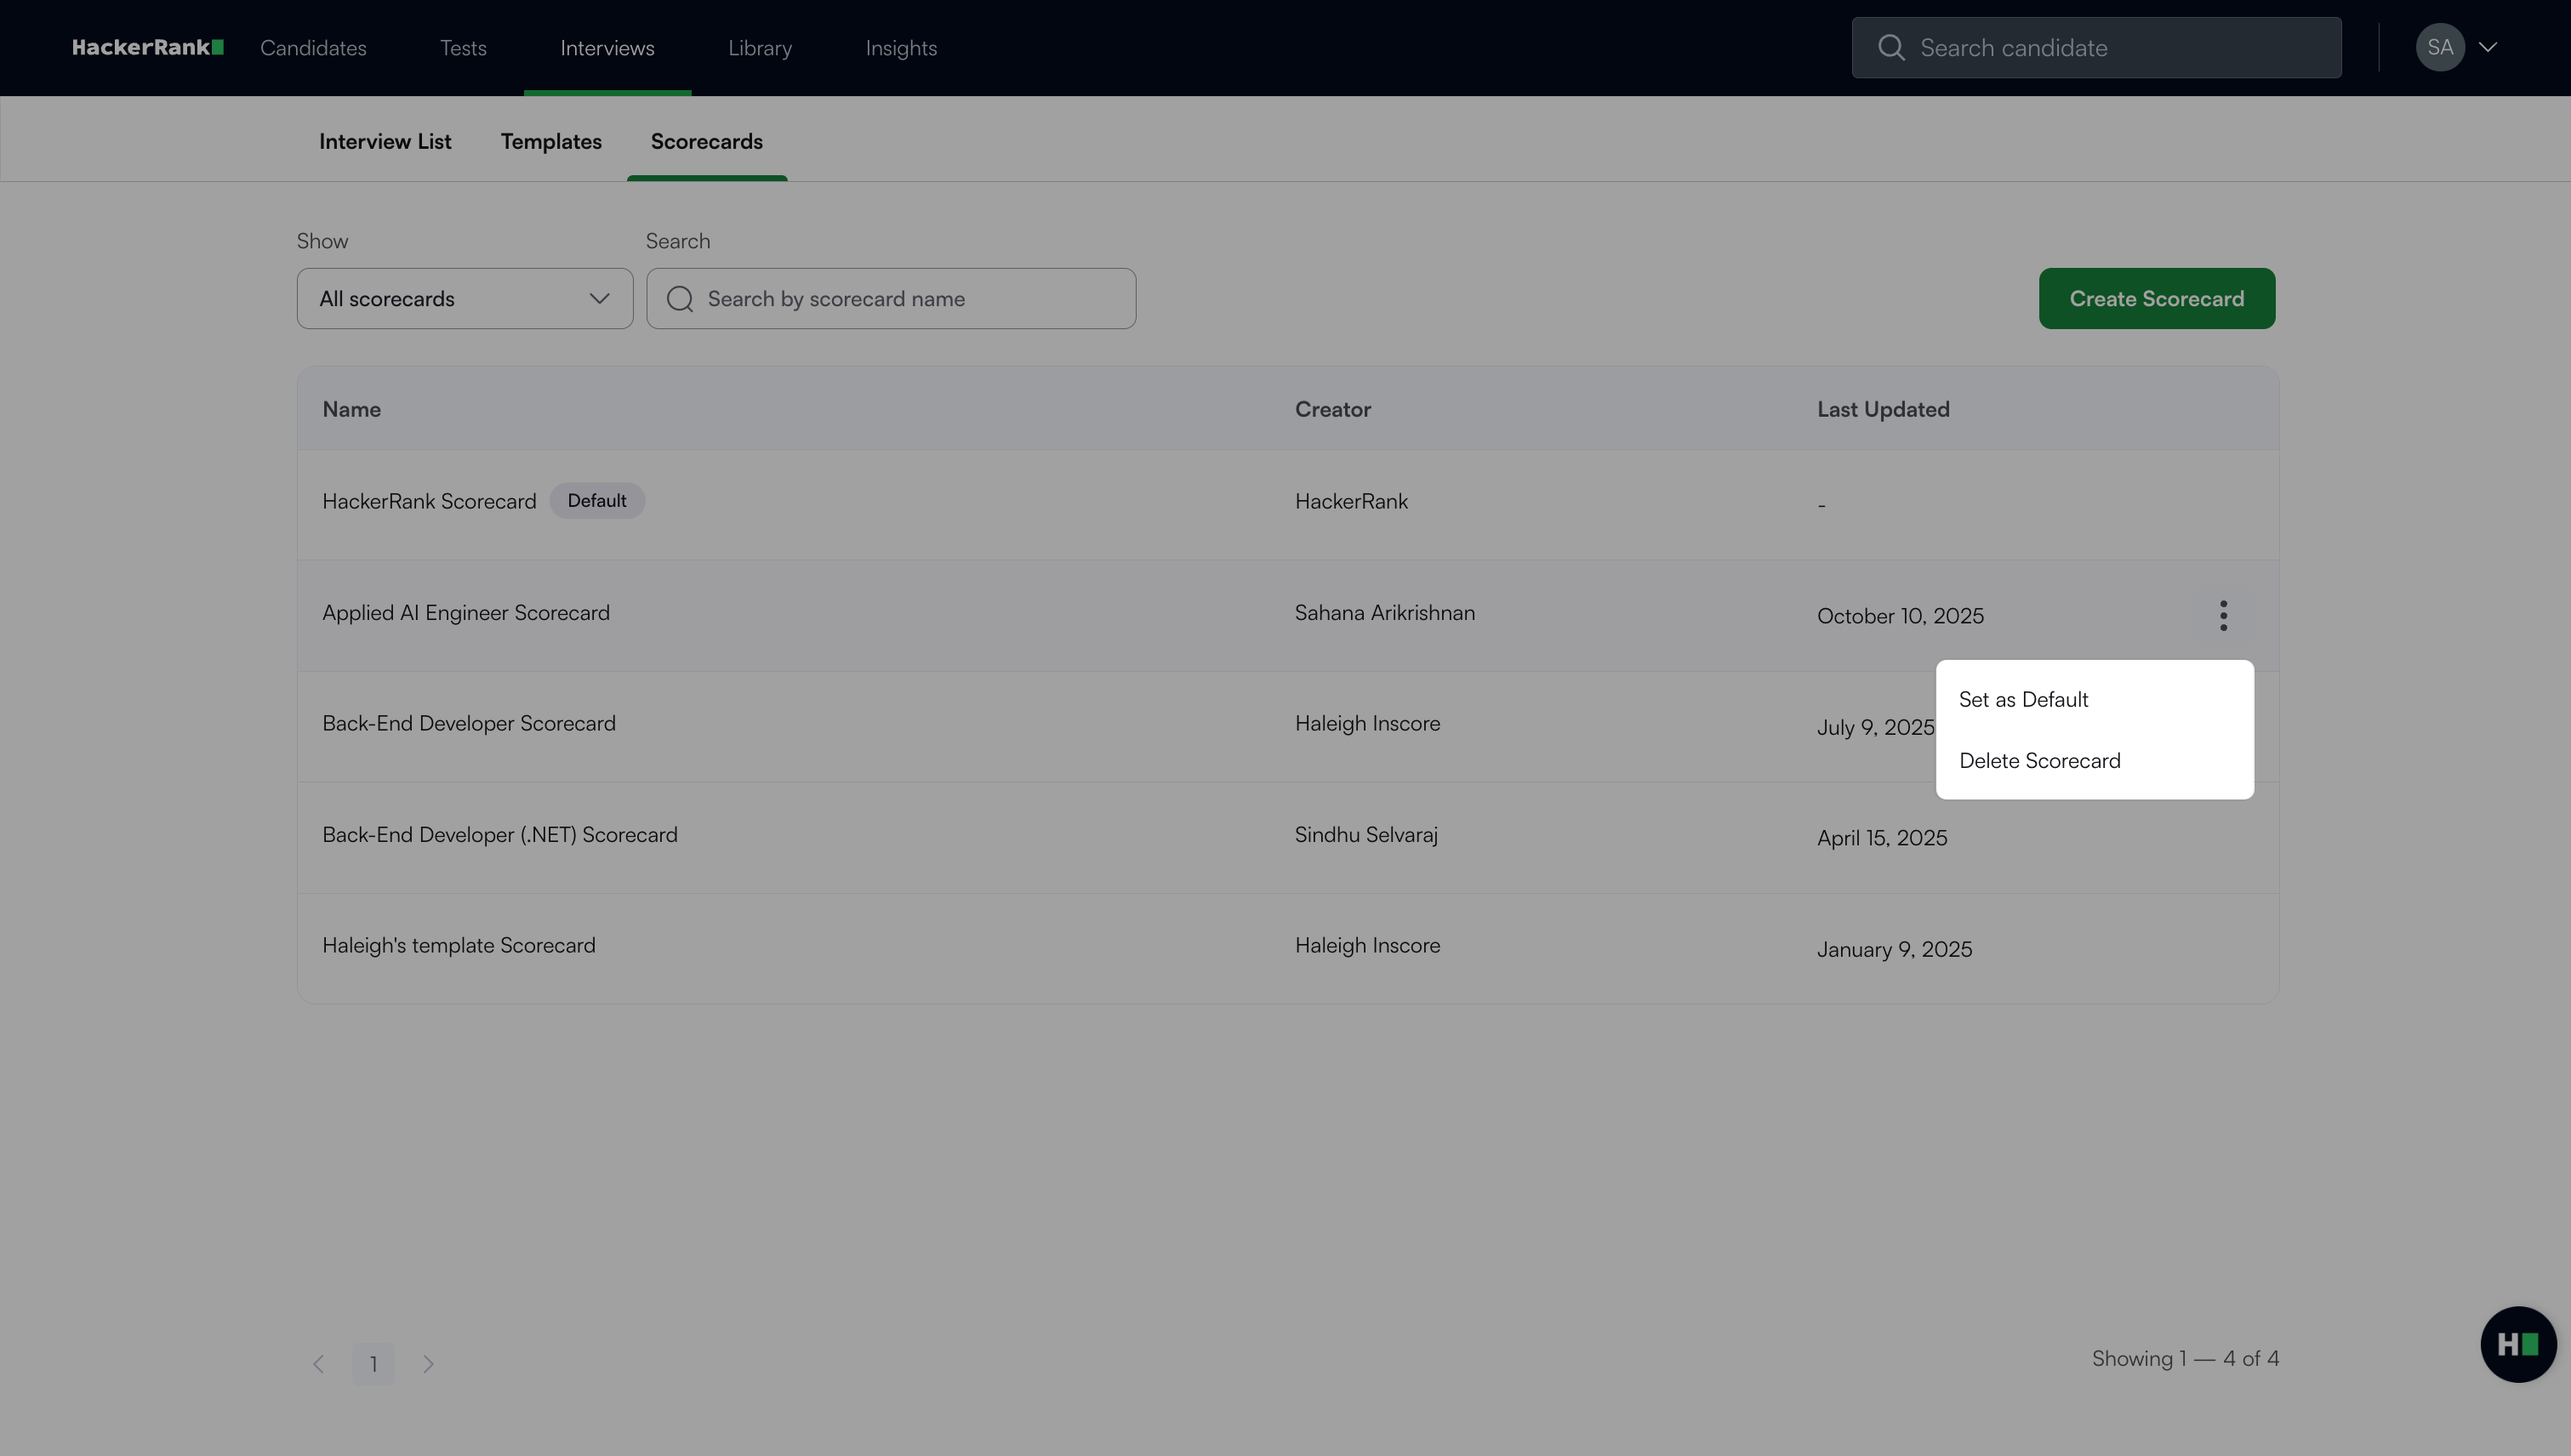This screenshot has height=1456, width=2571.
Task: Click the scorecard name search magnifier icon
Action: (679, 299)
